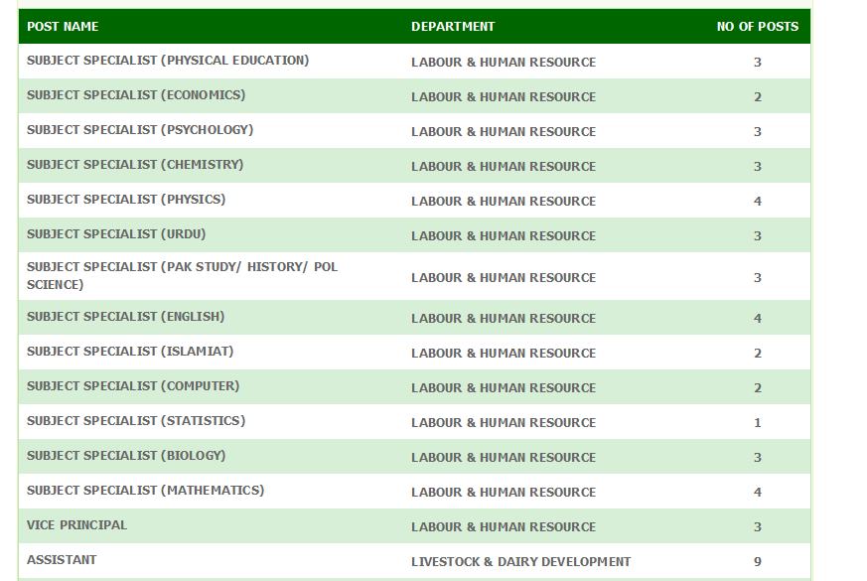This screenshot has height=581, width=867.
Task: Click post count 2 for Islamiat
Action: point(758,354)
